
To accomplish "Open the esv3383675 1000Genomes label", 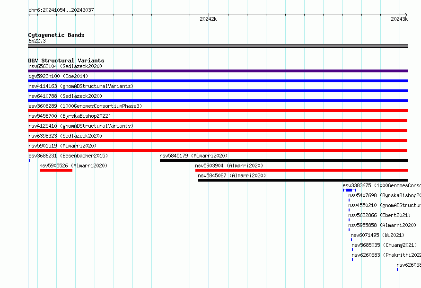I will [382, 185].
